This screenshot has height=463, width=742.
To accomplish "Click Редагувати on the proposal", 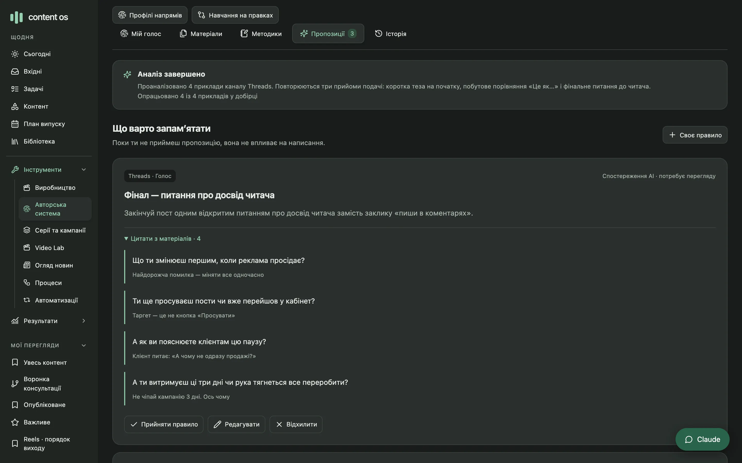I will (237, 424).
